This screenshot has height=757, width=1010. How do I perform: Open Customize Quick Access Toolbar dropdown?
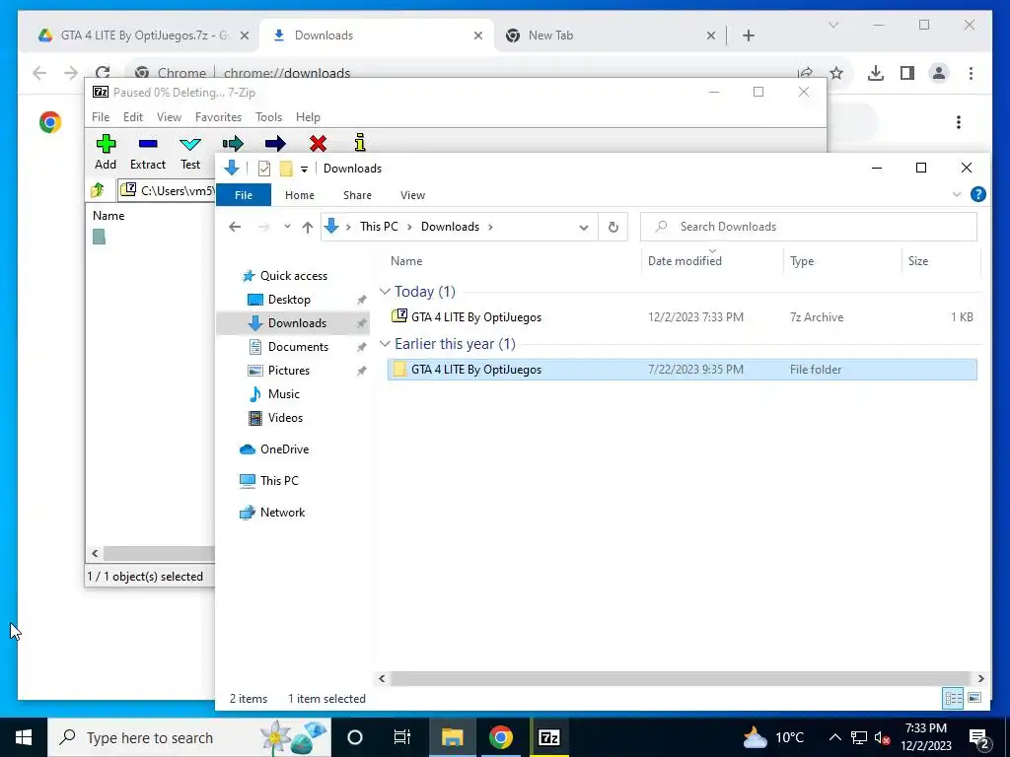click(x=304, y=170)
